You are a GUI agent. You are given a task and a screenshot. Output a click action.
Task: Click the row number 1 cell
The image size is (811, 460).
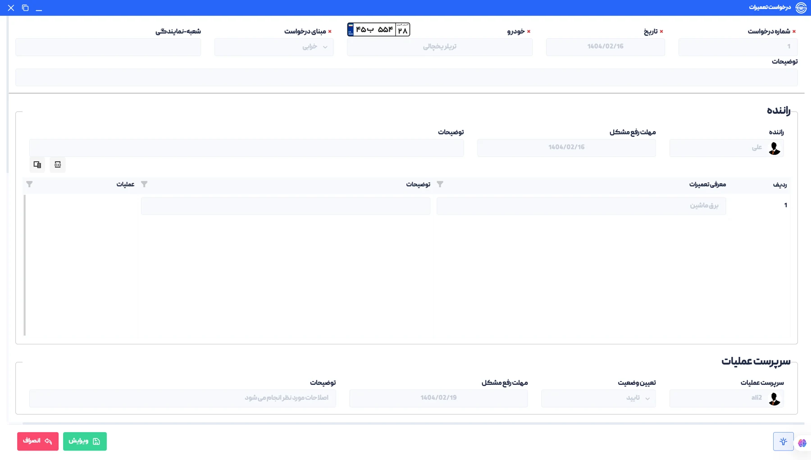pos(785,205)
